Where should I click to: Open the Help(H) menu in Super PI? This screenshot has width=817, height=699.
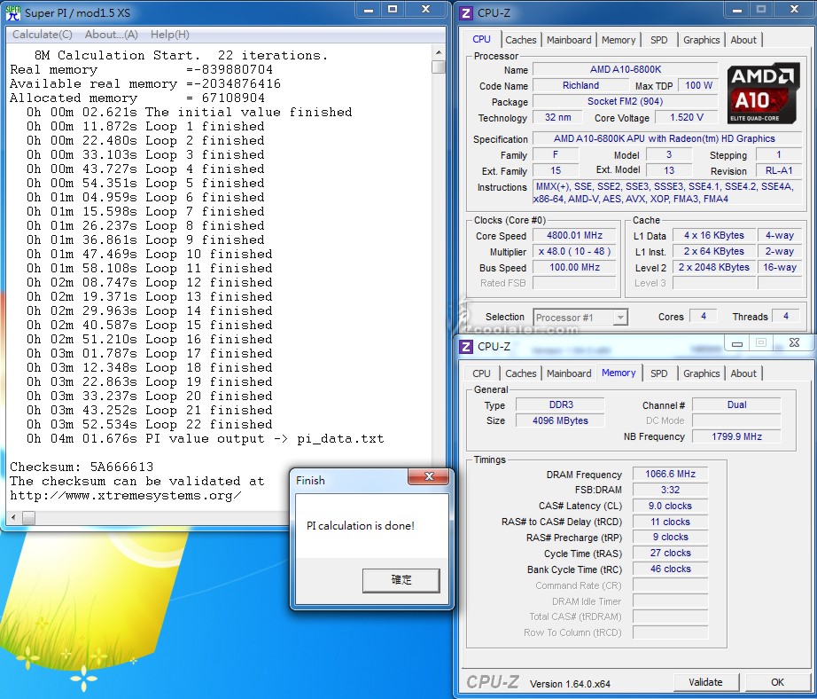click(170, 35)
